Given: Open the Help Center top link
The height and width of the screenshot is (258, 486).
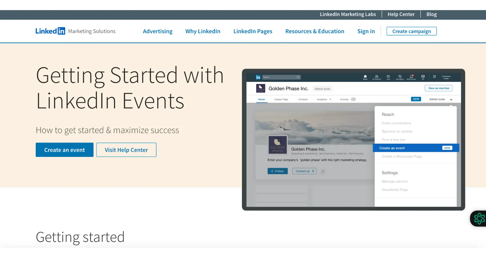Looking at the screenshot, I should pos(401,14).
